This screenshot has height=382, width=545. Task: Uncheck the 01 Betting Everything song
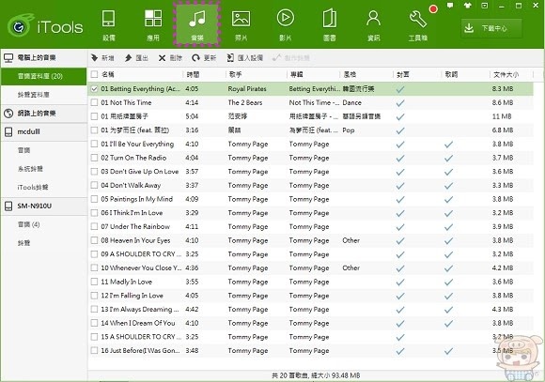[x=94, y=88]
